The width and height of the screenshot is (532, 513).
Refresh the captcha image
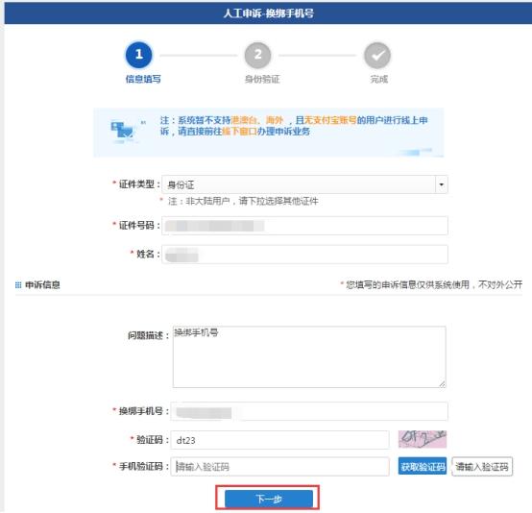(x=423, y=439)
